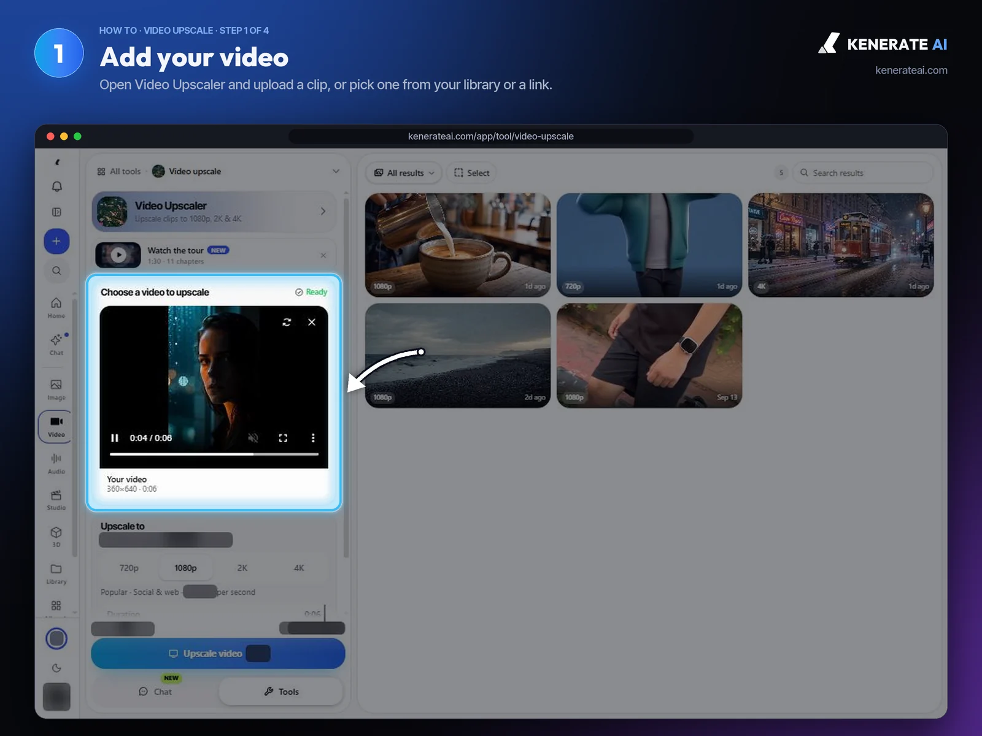Image resolution: width=982 pixels, height=736 pixels.
Task: Toggle the sidebar panel layout icon
Action: 56,212
